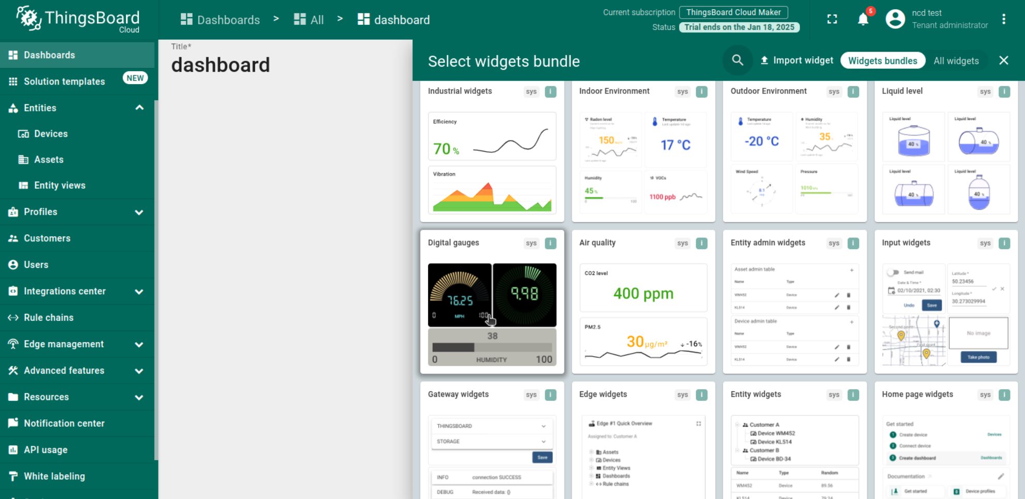The image size is (1025, 499).
Task: Expand the Integrations center section
Action: 139,292
